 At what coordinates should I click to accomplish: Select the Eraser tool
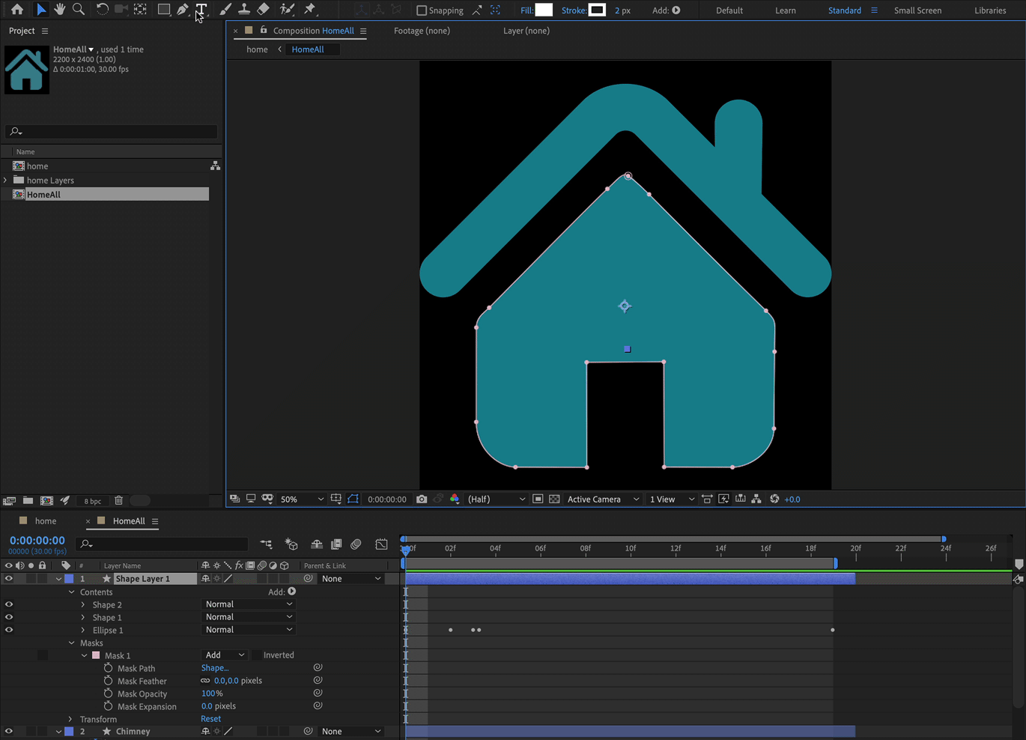click(x=264, y=10)
